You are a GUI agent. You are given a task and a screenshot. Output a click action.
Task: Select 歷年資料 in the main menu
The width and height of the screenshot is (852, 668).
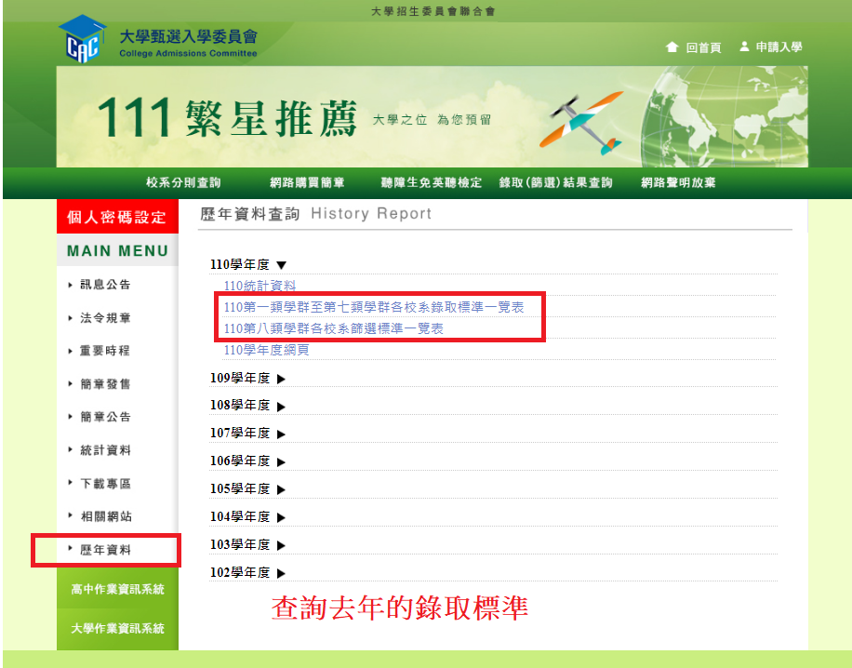pyautogui.click(x=105, y=550)
